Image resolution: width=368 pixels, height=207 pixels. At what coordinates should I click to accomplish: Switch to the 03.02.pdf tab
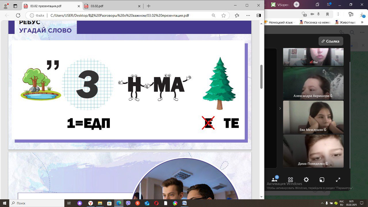coord(113,6)
